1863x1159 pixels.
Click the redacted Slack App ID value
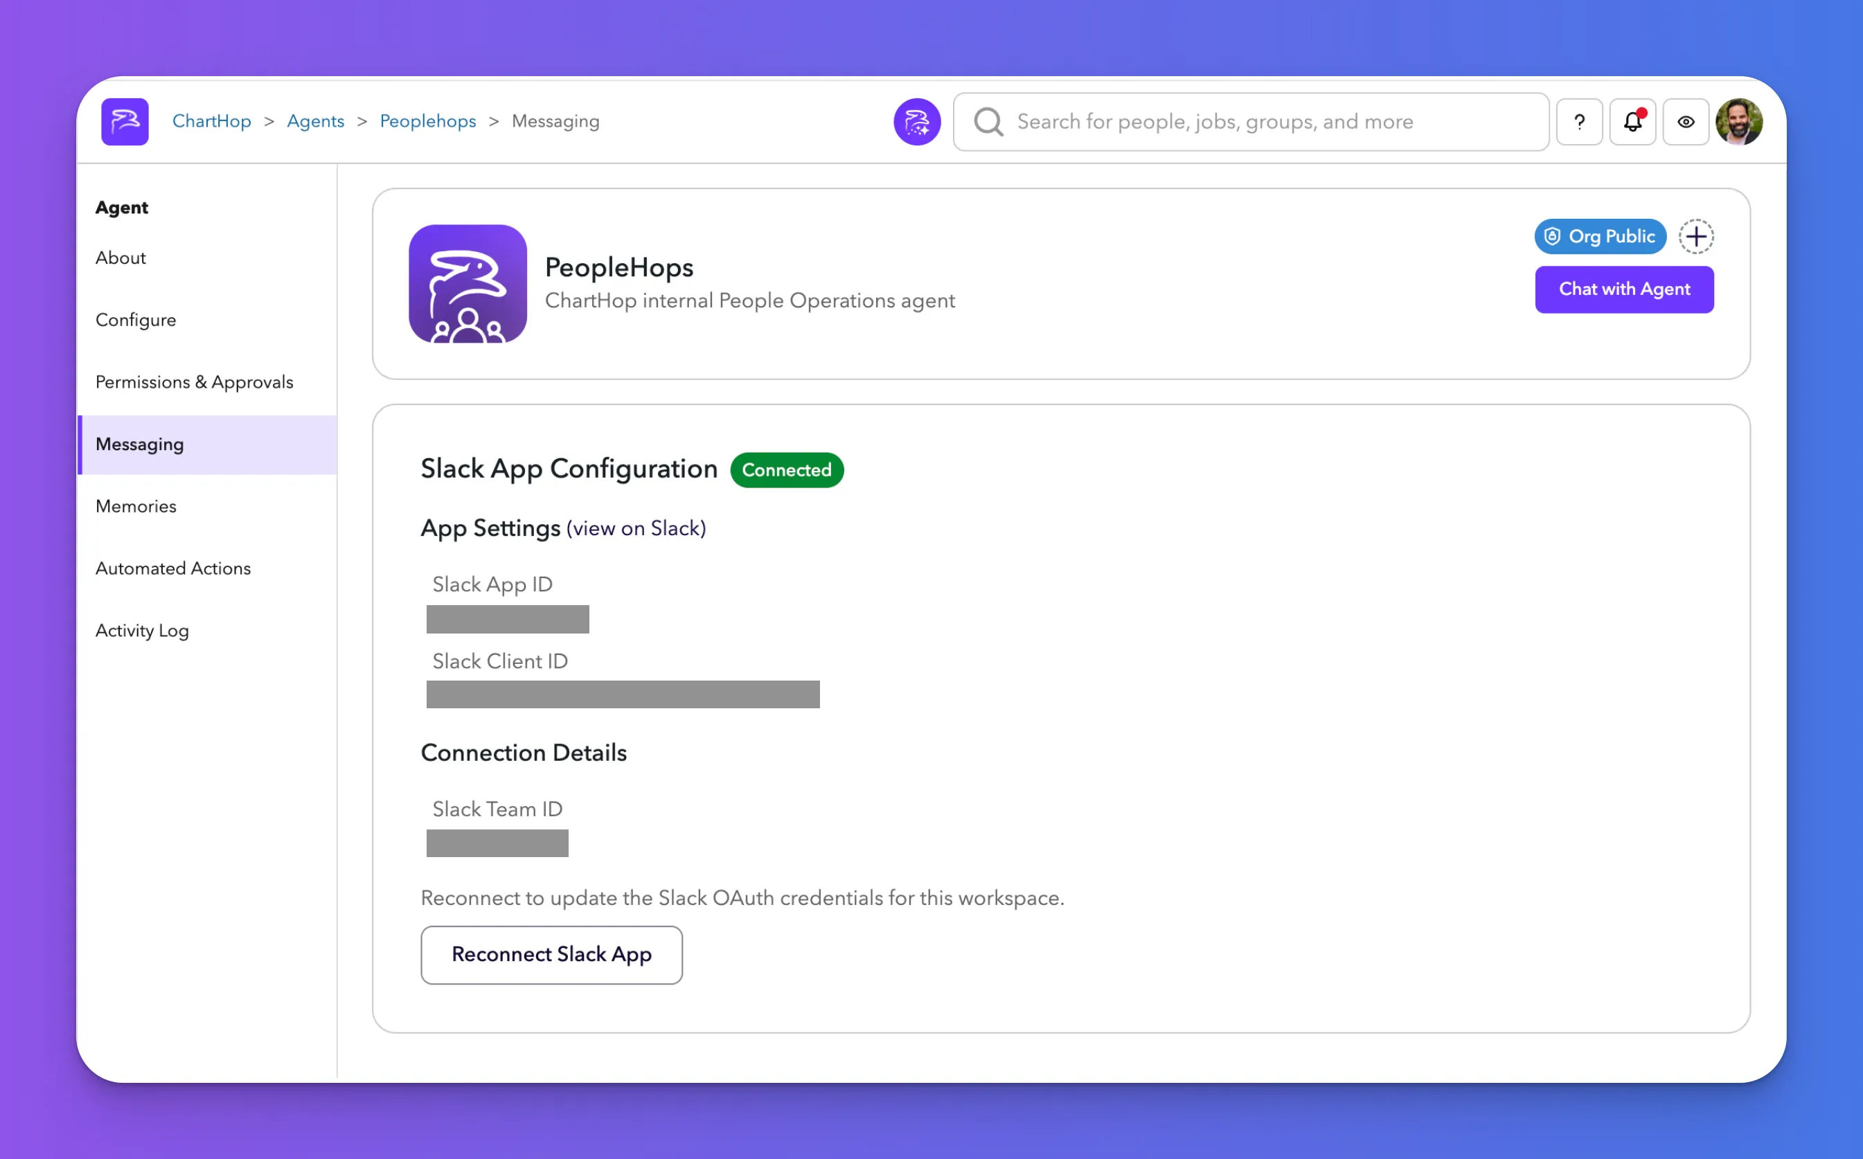point(508,620)
